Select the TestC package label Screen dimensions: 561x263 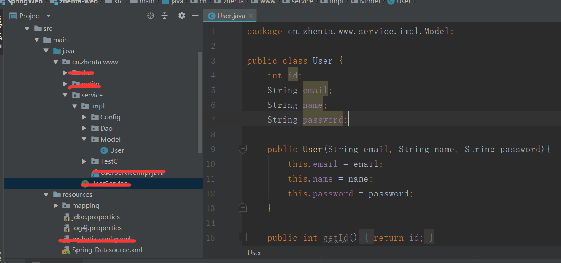click(109, 161)
